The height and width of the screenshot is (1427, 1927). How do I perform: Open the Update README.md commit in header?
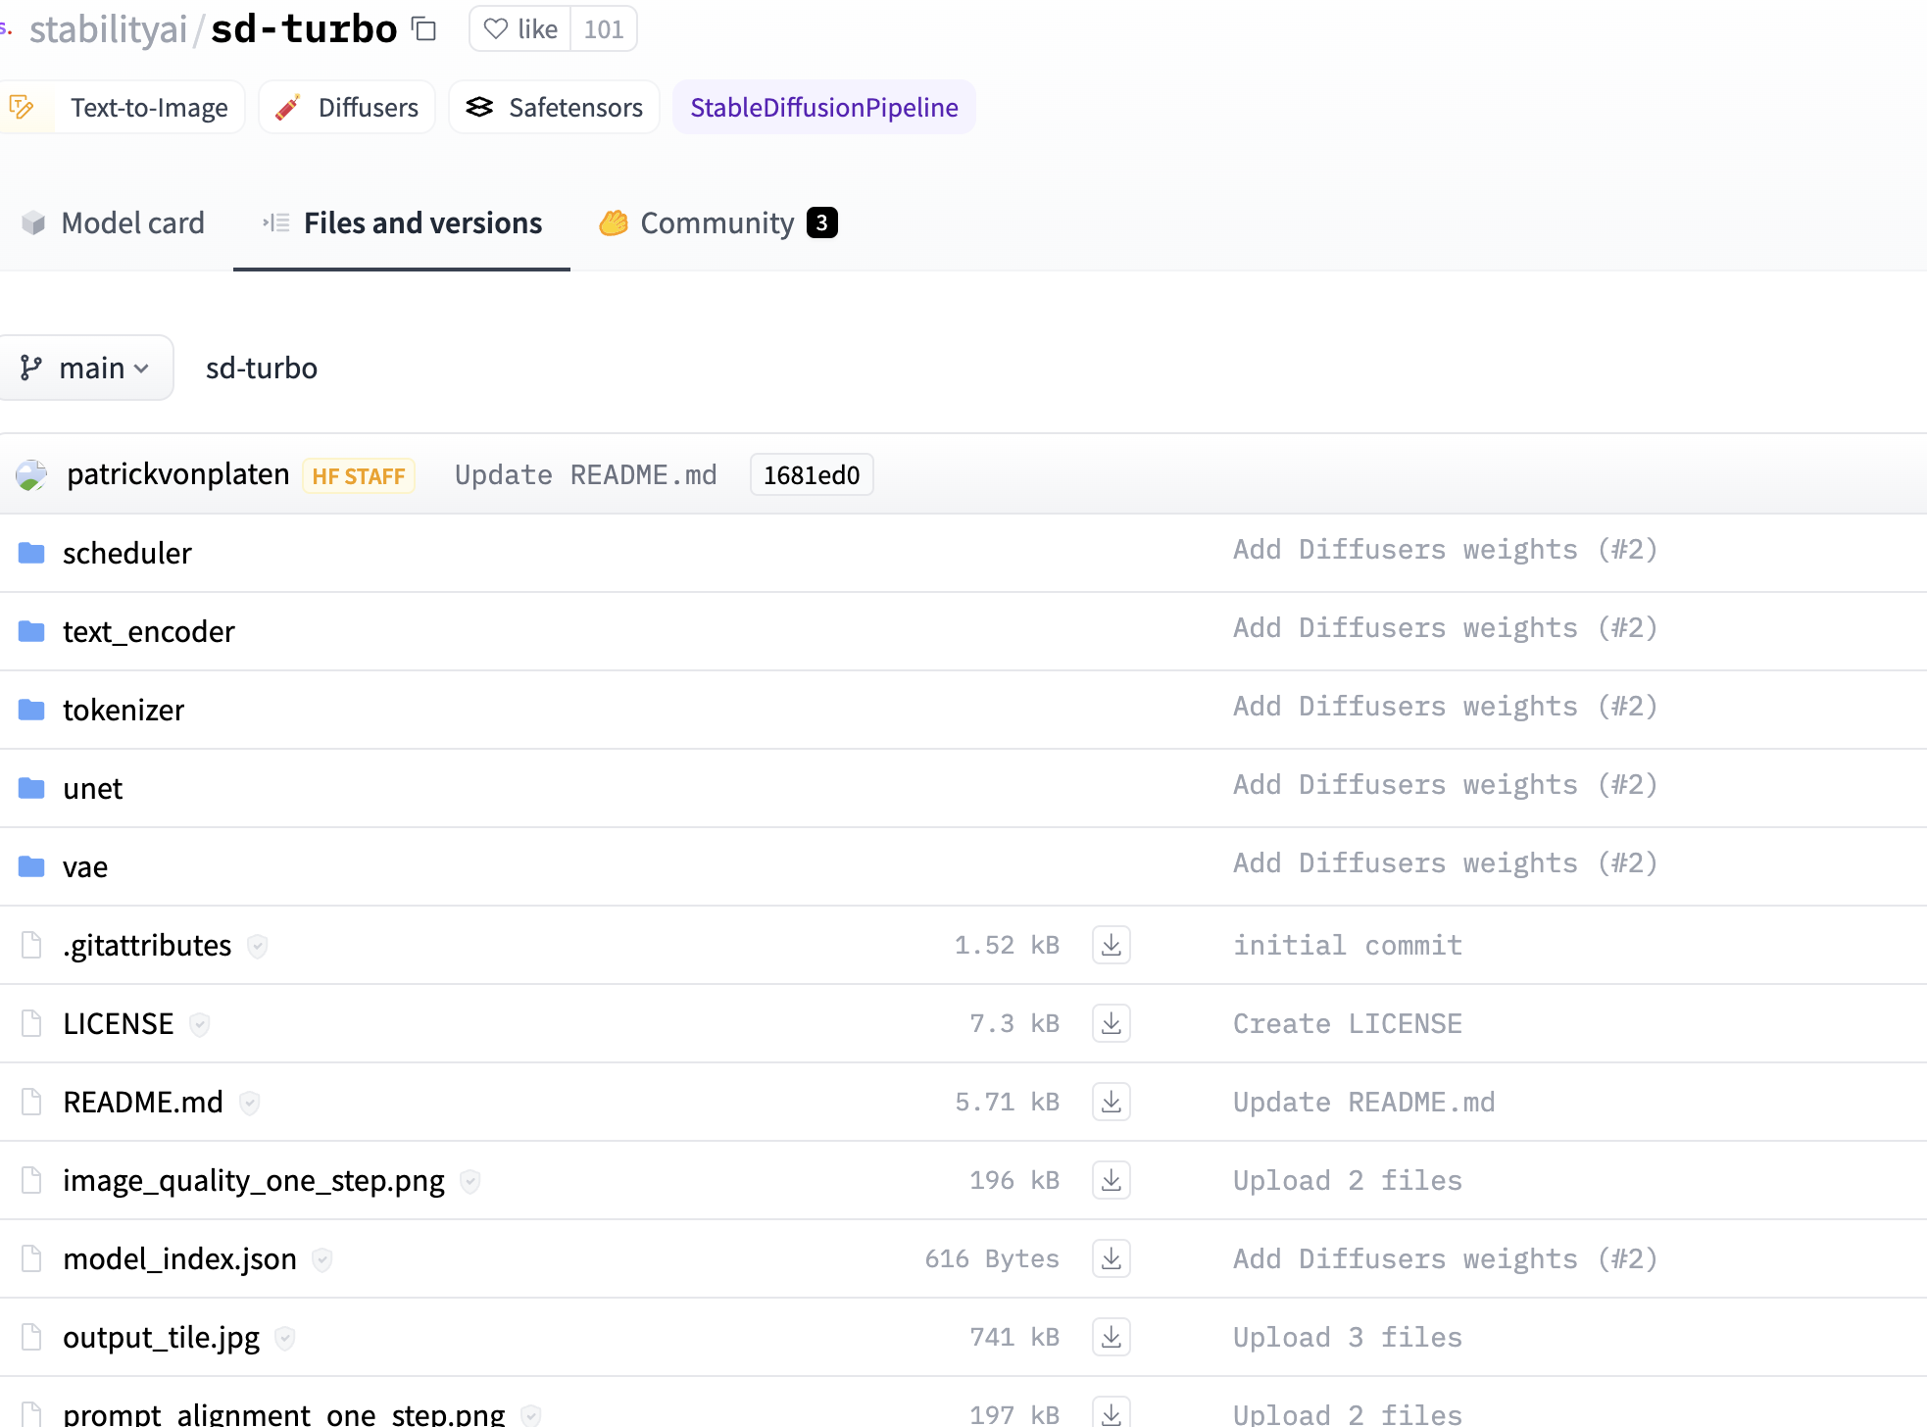click(586, 475)
